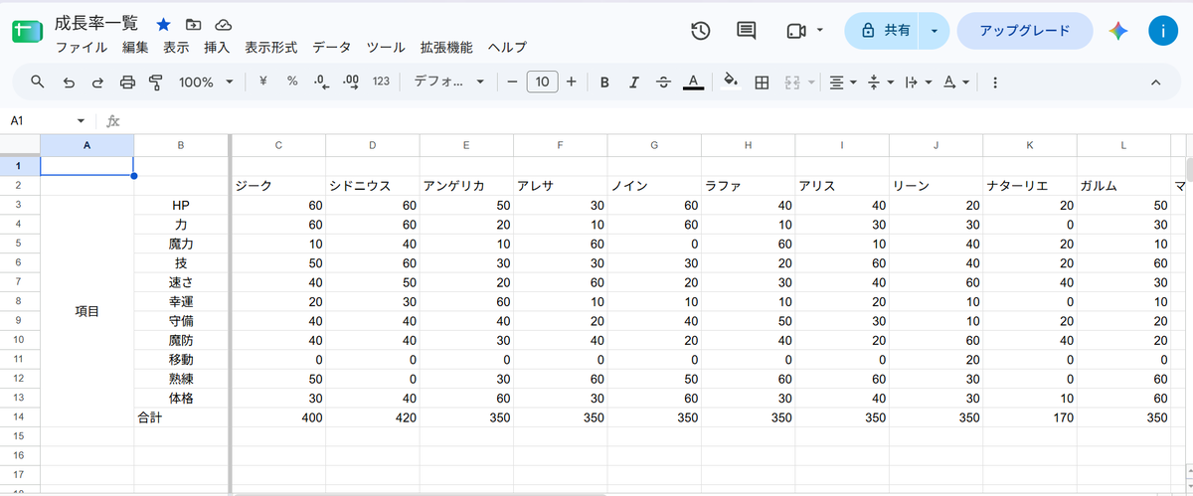The width and height of the screenshot is (1193, 496).
Task: Select the cell containing ジーク
Action: (278, 186)
